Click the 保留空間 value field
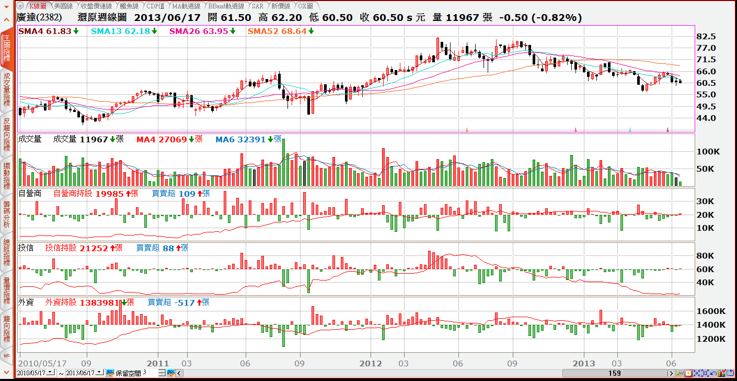737x381 pixels. pyautogui.click(x=150, y=373)
